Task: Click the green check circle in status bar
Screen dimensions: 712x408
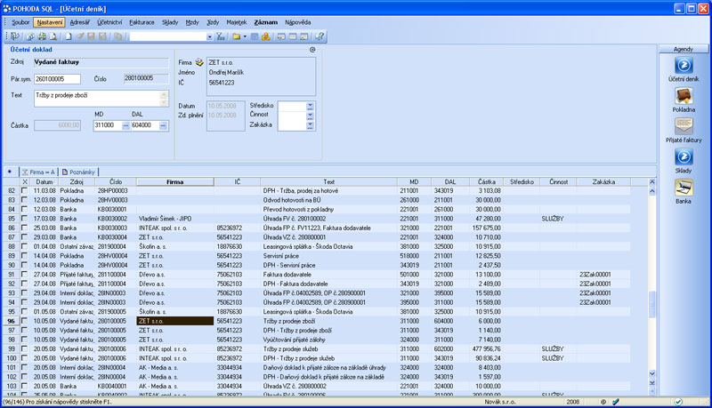Action: tap(678, 402)
